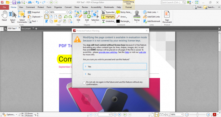Zoom in with the ribbon plus button

point(70,12)
